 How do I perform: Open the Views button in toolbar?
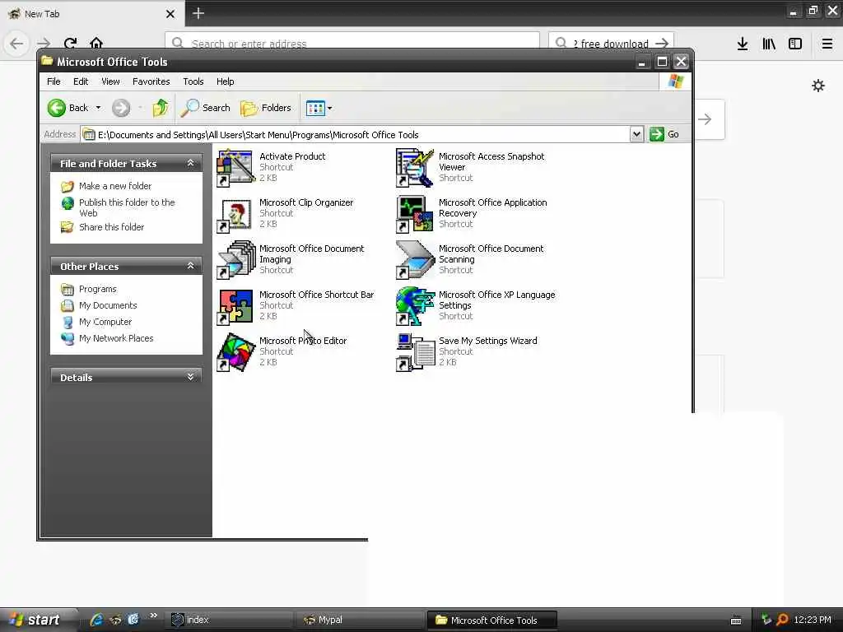tap(315, 108)
